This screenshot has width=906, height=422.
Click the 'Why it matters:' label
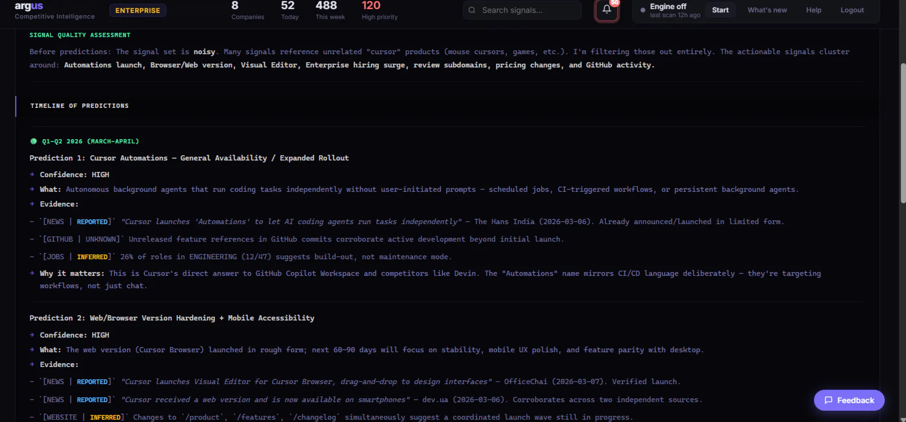72,273
